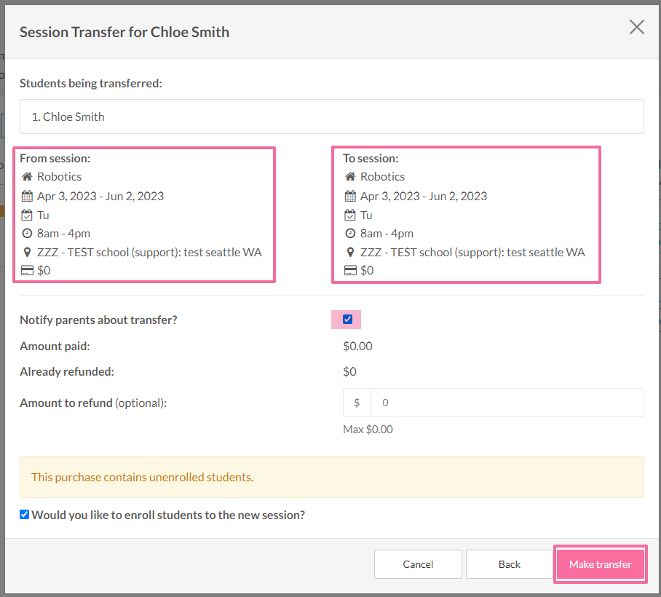Click the clock icon in To session
The width and height of the screenshot is (661, 597).
(x=350, y=233)
